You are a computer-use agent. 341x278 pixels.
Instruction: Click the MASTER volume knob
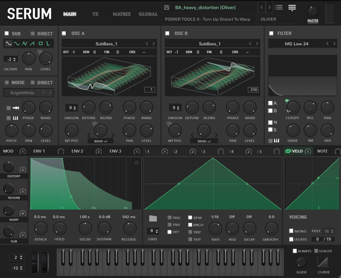pos(313,12)
